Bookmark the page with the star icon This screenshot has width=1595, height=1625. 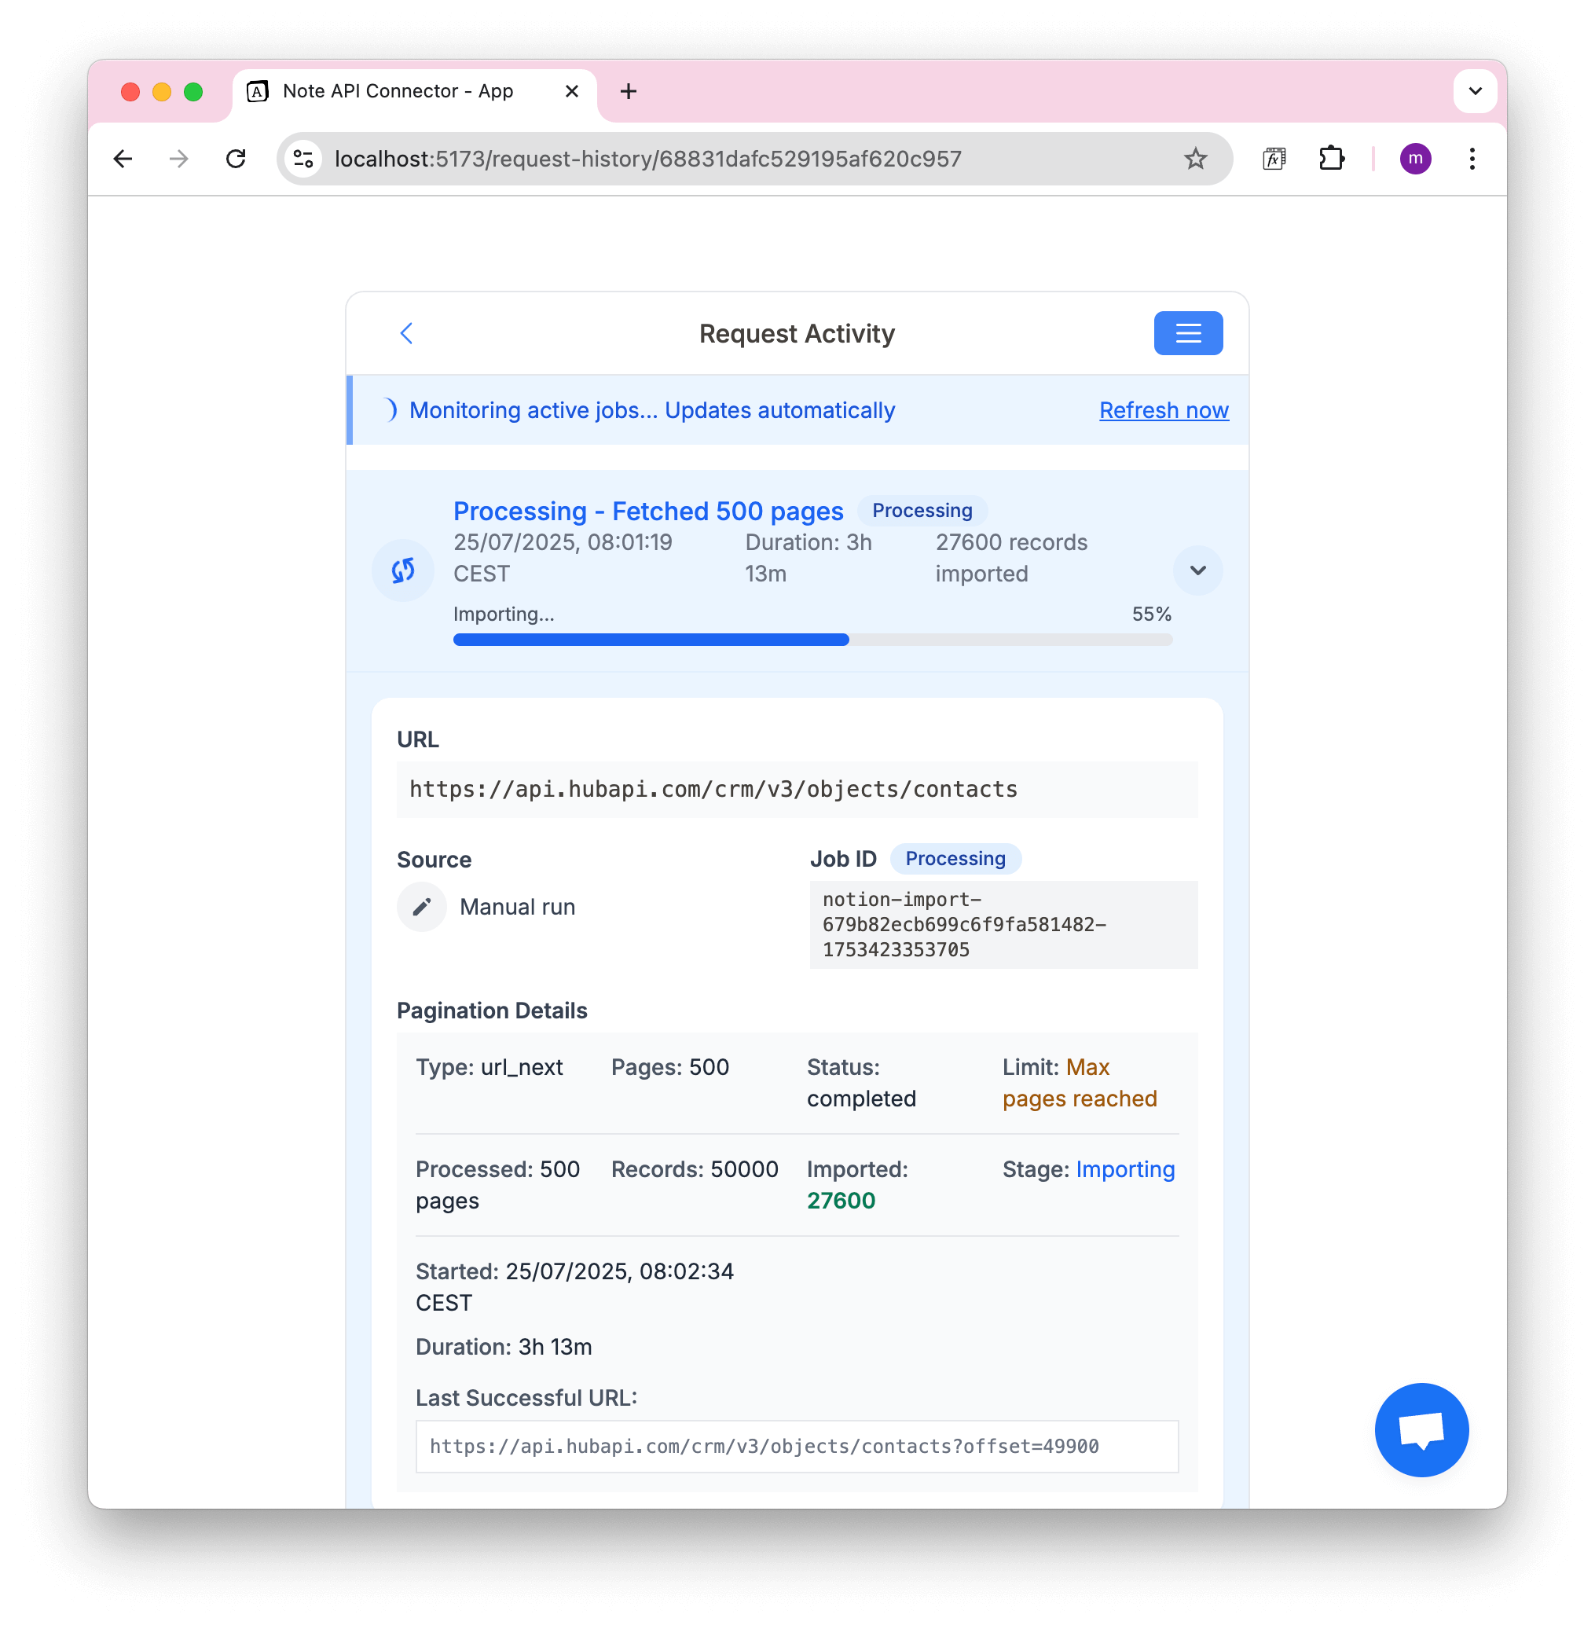(1195, 158)
